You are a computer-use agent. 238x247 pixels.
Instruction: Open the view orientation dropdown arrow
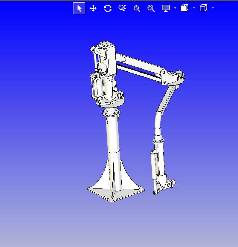point(213,8)
